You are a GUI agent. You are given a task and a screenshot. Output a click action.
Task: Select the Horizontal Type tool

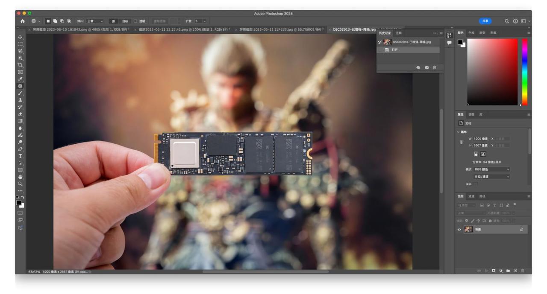(x=20, y=156)
